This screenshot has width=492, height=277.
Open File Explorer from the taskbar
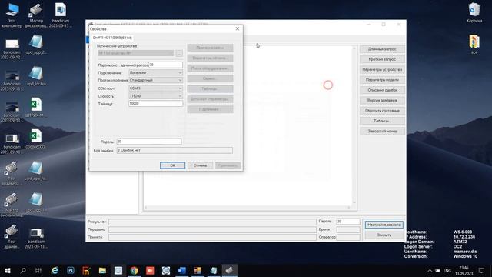click(x=102, y=270)
